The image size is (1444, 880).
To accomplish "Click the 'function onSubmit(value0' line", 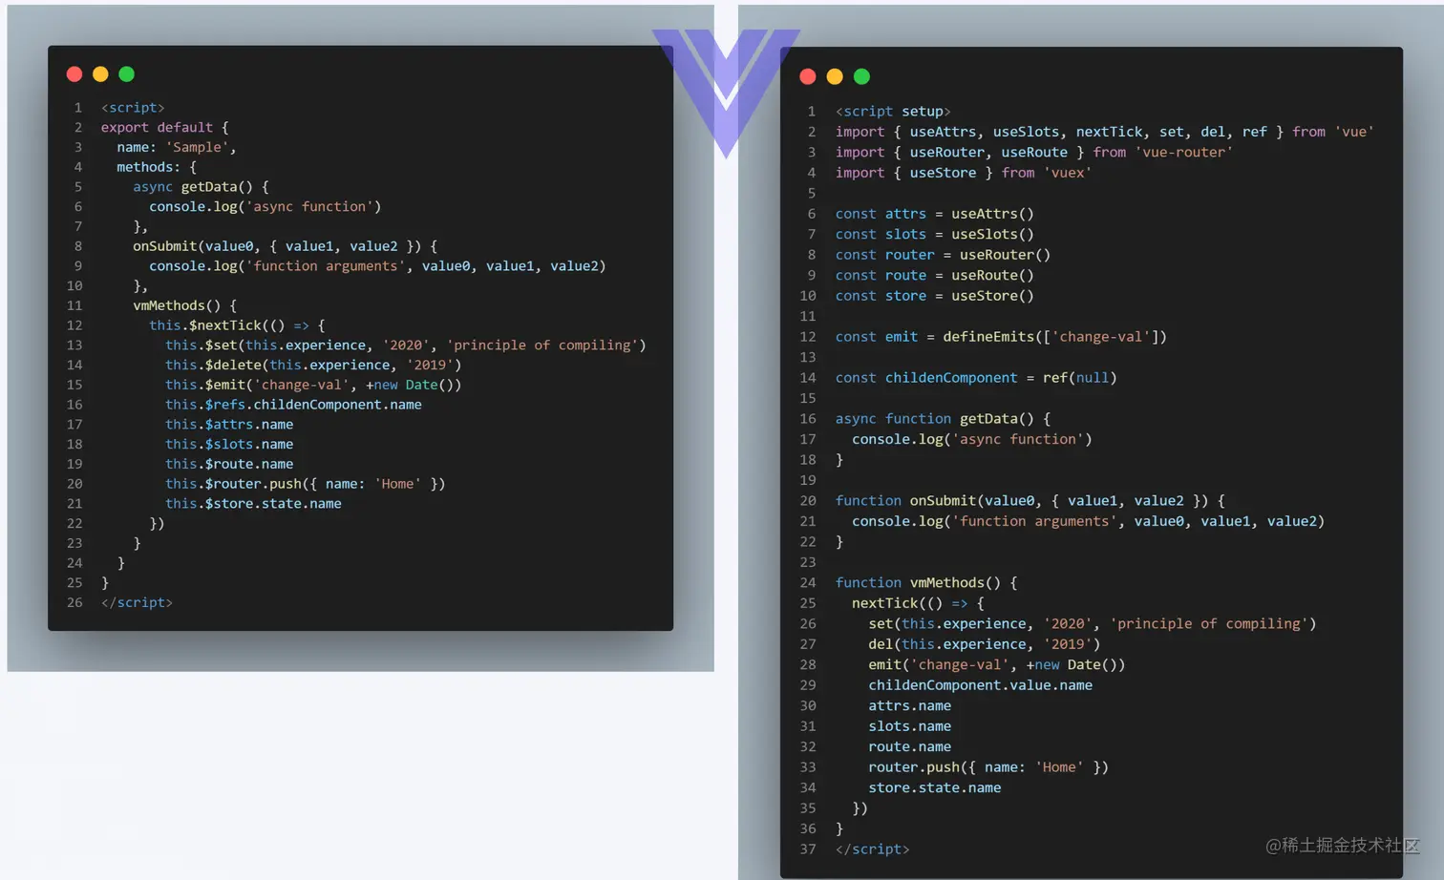I will pos(1030,501).
